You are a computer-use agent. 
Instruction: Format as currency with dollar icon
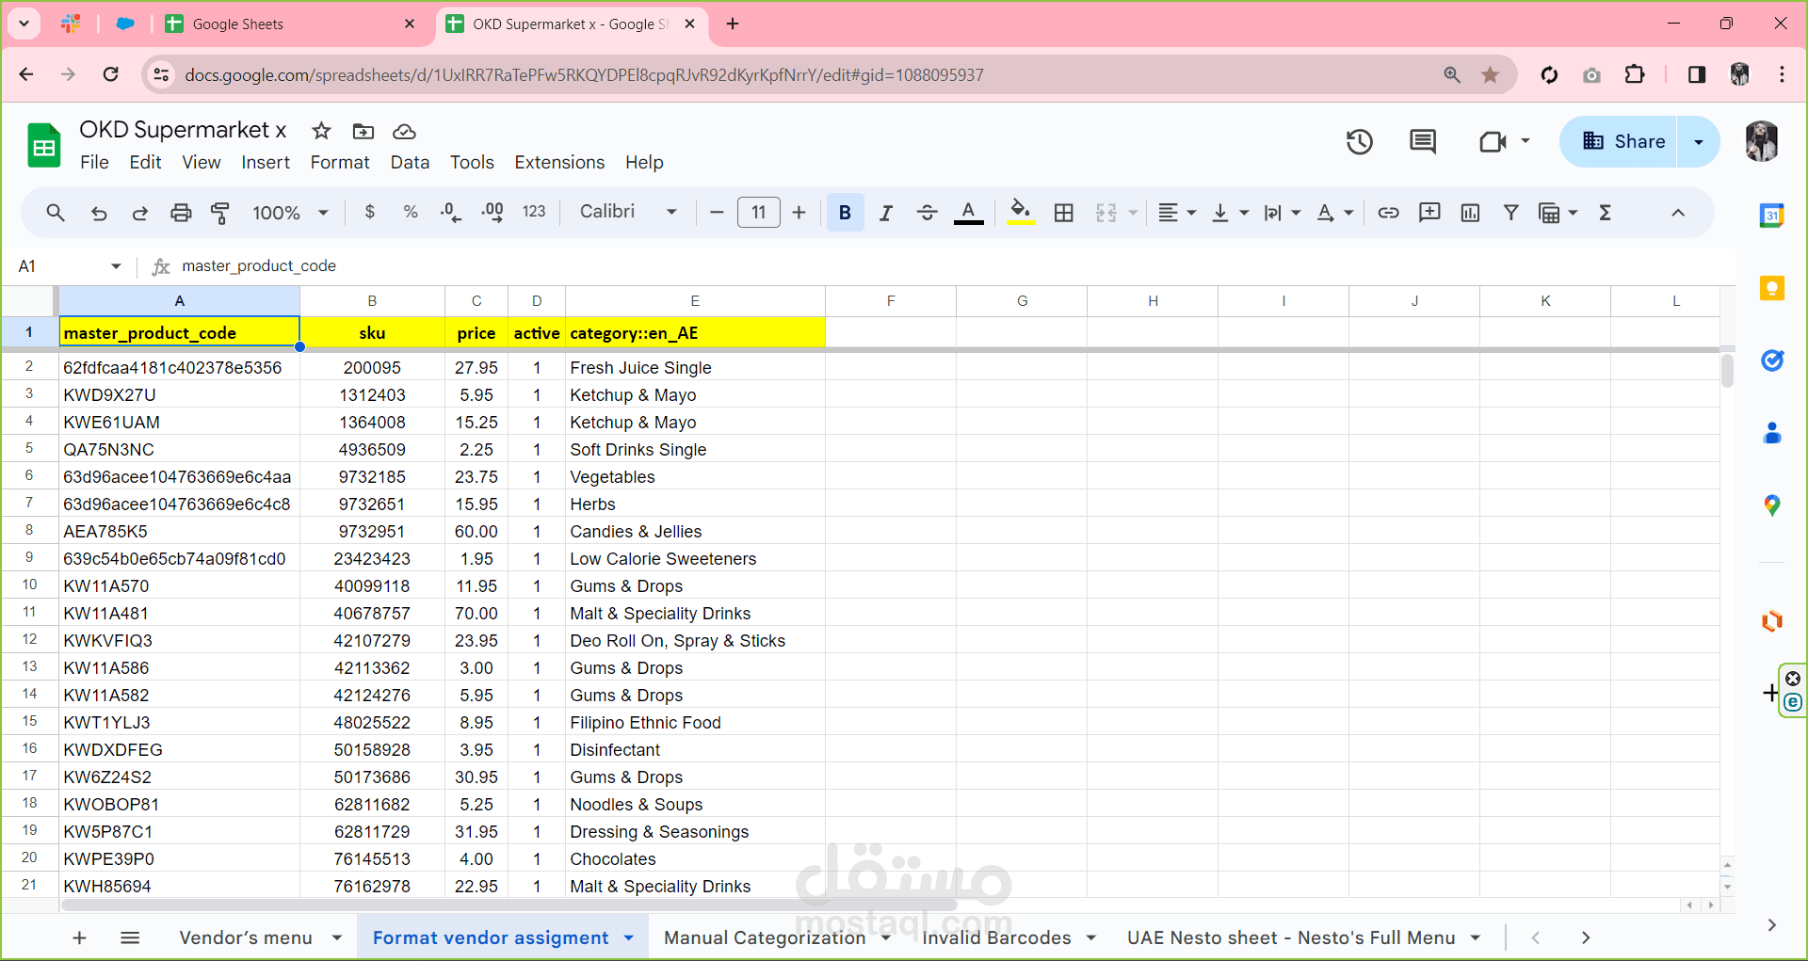click(370, 212)
